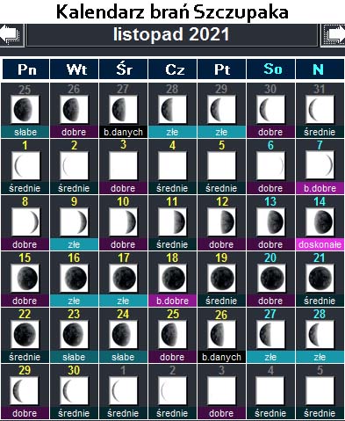Open the moon thumbnail for October 25

point(25,109)
